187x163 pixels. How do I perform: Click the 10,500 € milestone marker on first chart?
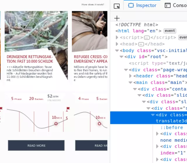[x=56, y=124]
